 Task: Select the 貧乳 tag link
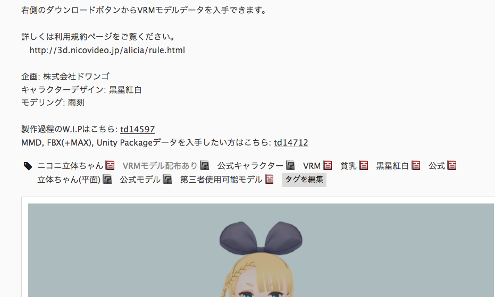pos(348,166)
